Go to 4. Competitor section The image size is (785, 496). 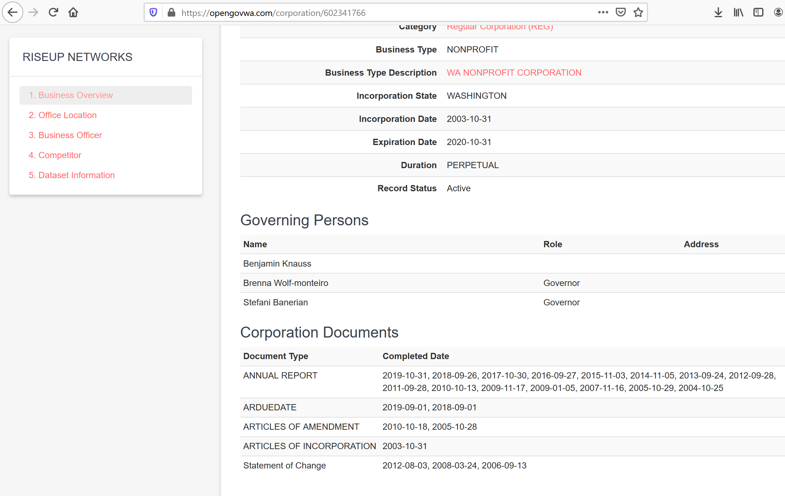[55, 155]
